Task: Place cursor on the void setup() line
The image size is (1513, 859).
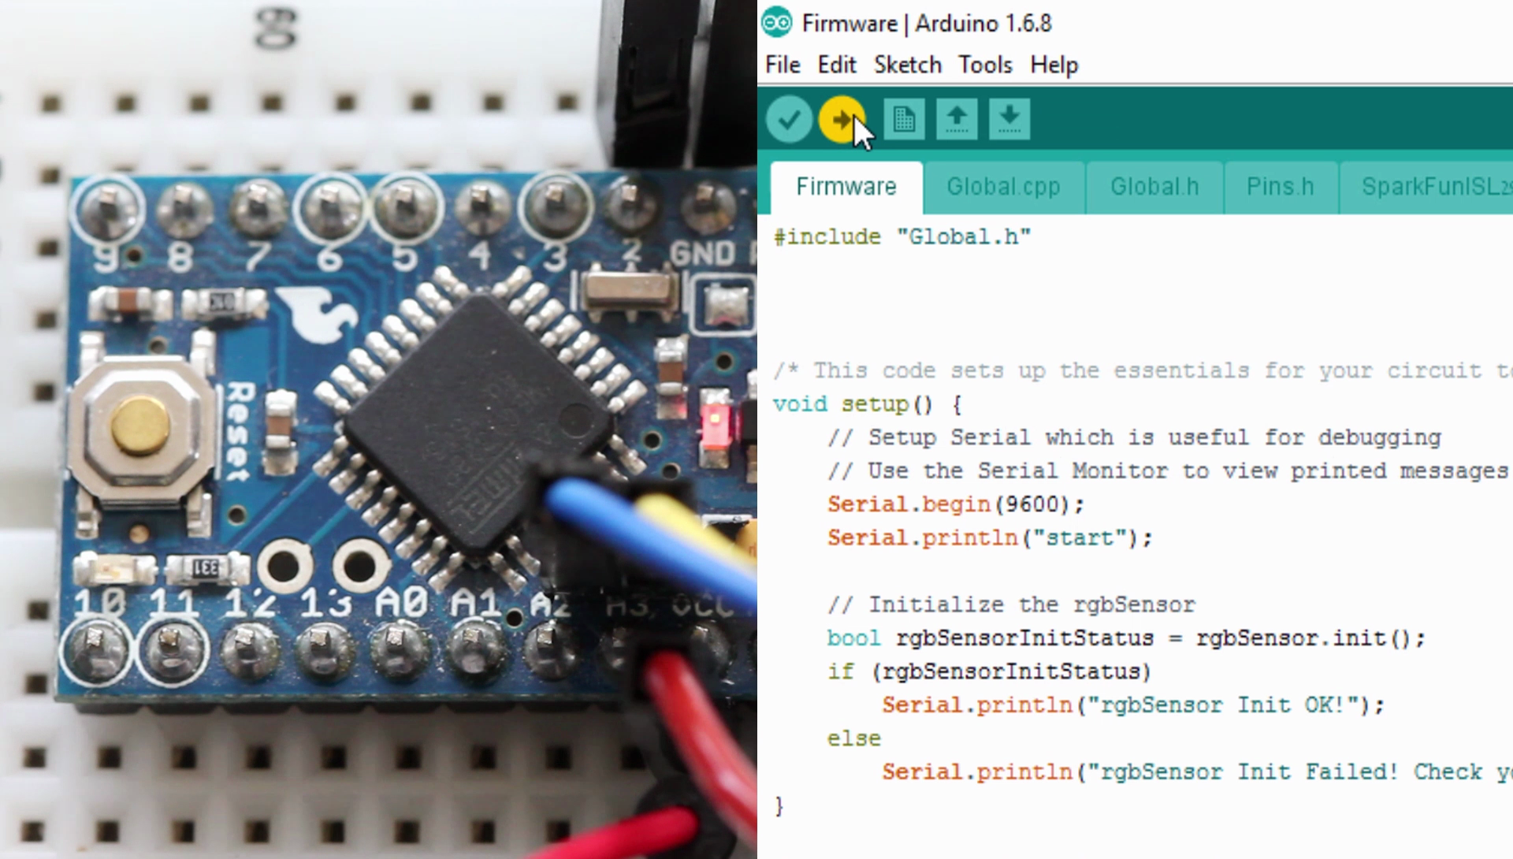Action: click(867, 405)
